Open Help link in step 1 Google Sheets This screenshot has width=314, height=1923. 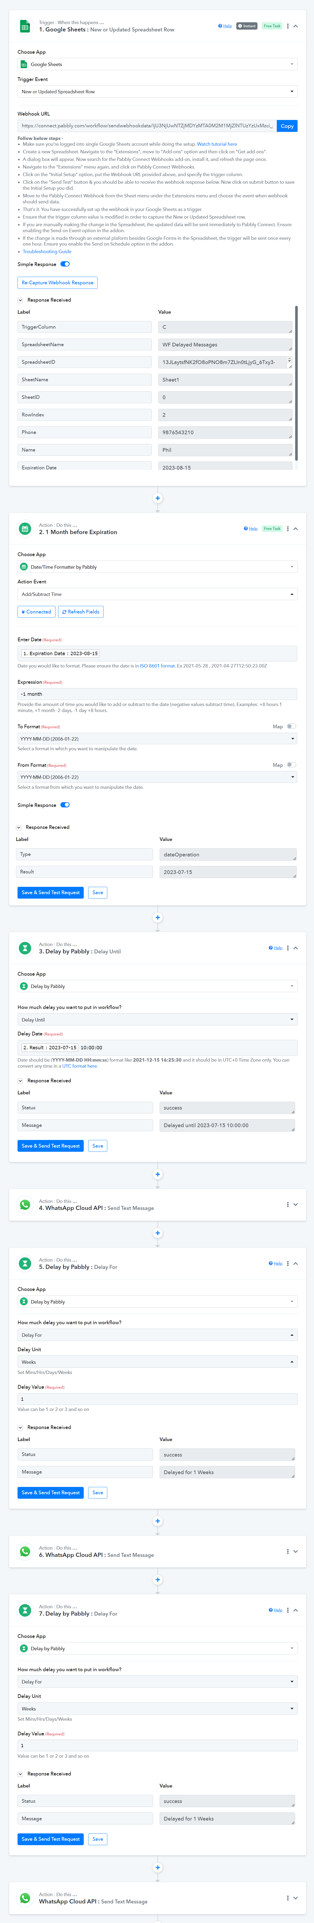tap(225, 26)
